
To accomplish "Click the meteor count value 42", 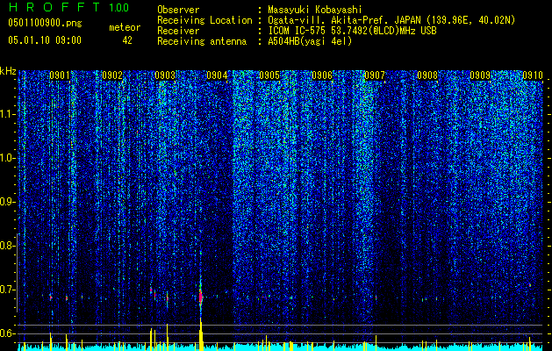I will pos(127,40).
